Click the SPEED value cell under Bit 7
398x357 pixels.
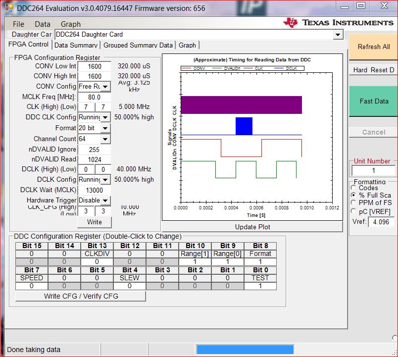[32, 286]
